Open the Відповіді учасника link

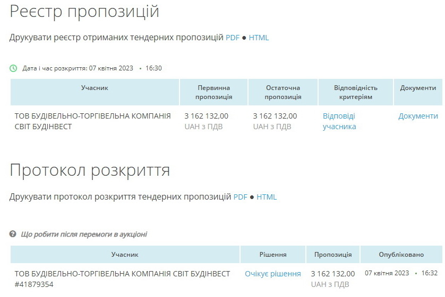click(339, 121)
